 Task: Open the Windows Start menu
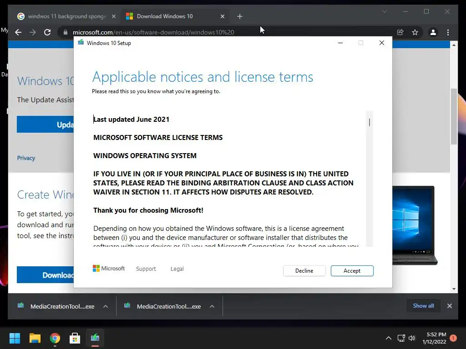15,338
